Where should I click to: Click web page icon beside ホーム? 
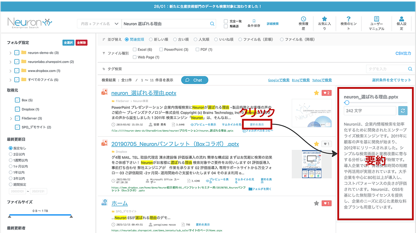tap(105, 202)
